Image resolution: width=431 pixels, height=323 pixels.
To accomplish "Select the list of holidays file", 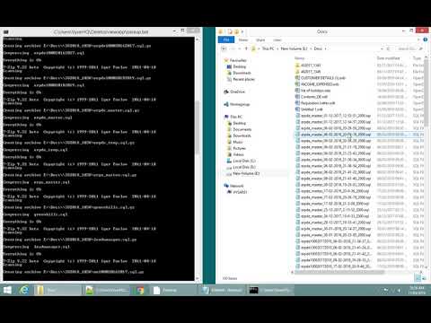I will tap(316, 91).
